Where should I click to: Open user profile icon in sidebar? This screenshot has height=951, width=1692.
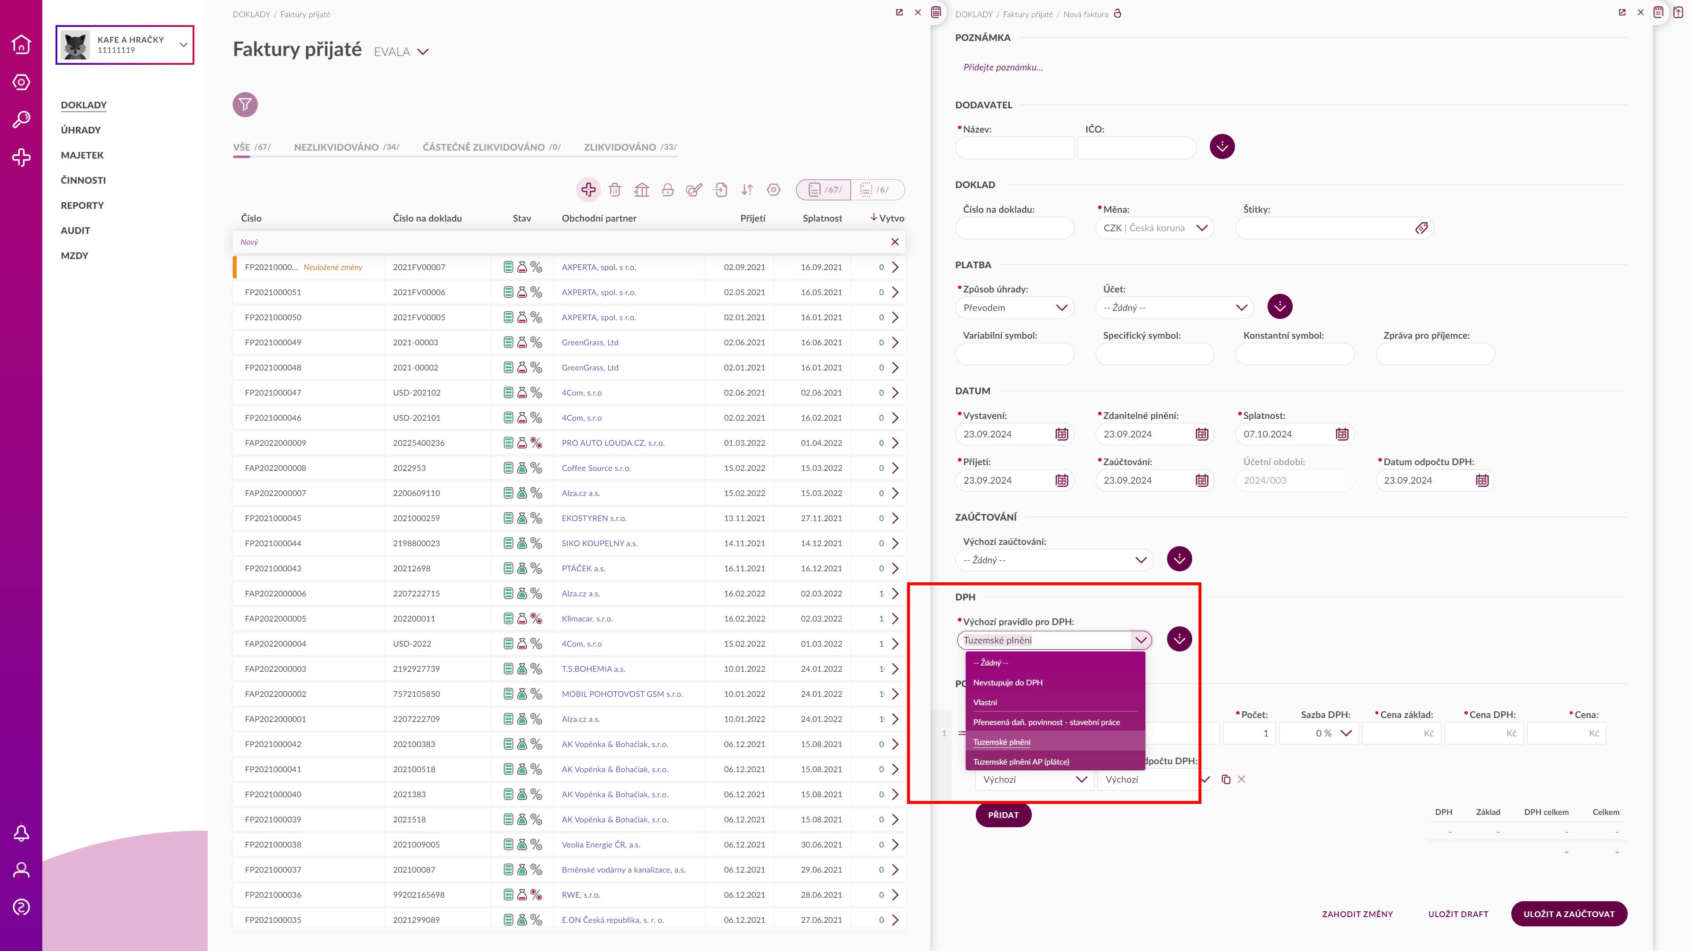point(21,870)
